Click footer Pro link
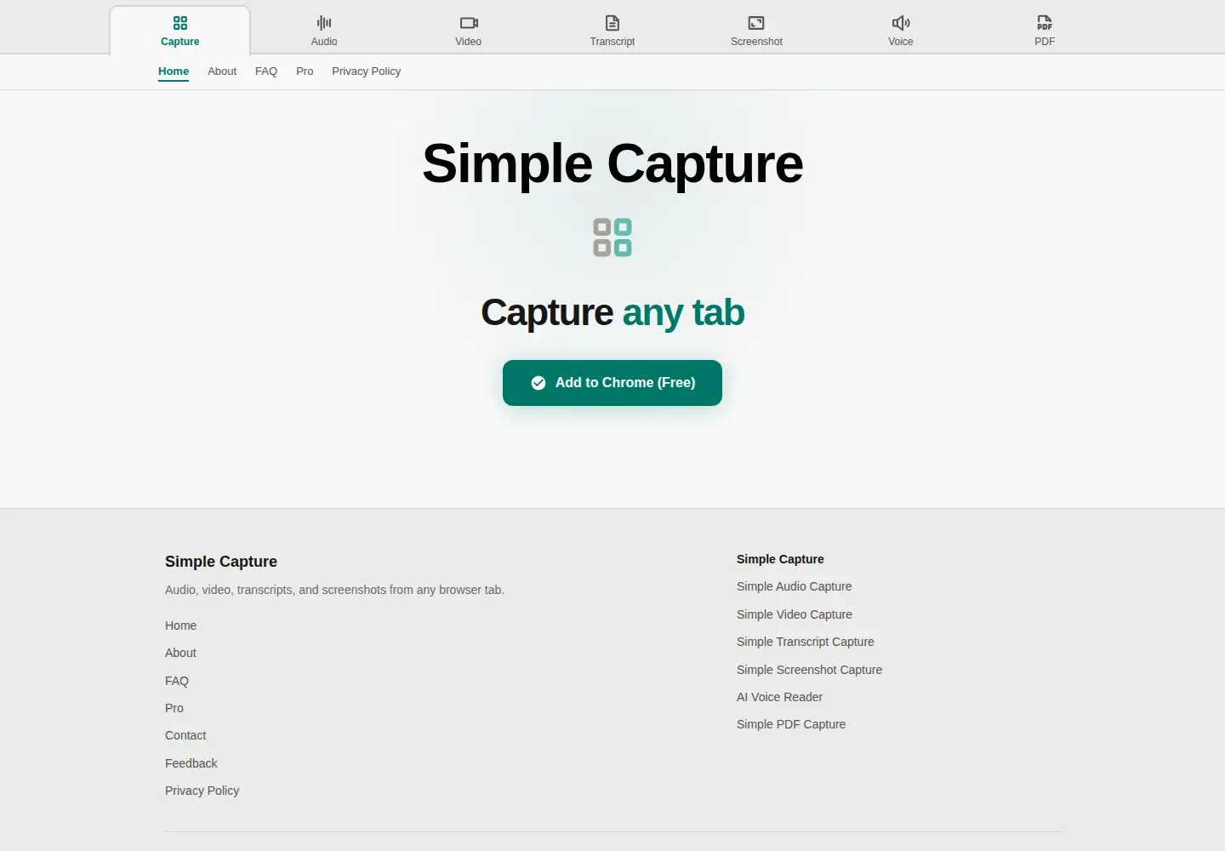 coord(174,708)
